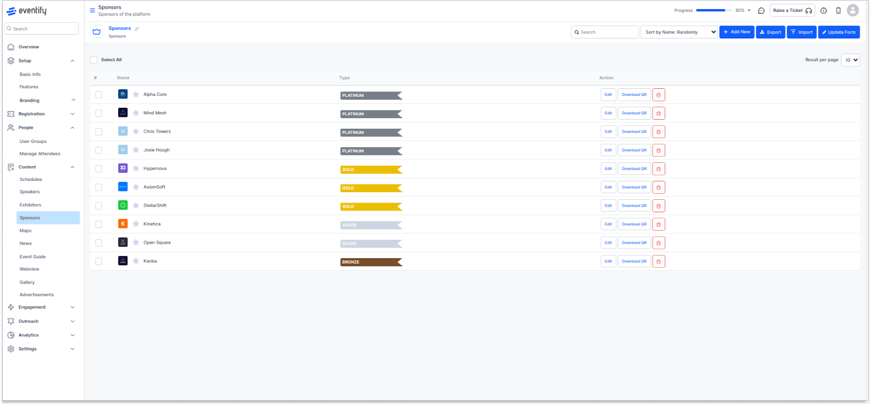Expand the Progress percentage dropdown arrow
The width and height of the screenshot is (871, 405).
[749, 11]
